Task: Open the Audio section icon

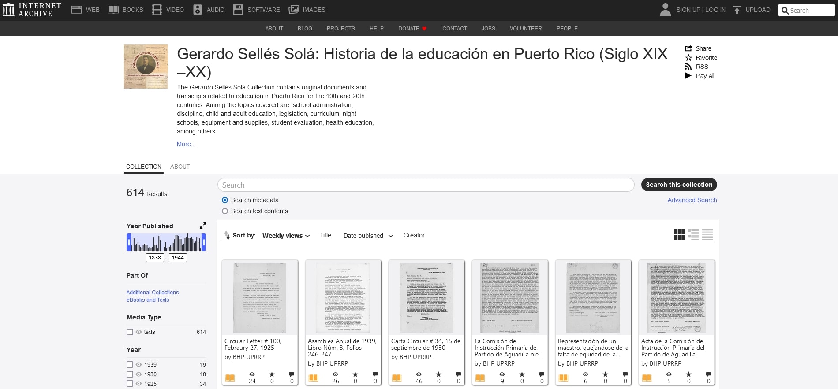Action: [x=198, y=10]
